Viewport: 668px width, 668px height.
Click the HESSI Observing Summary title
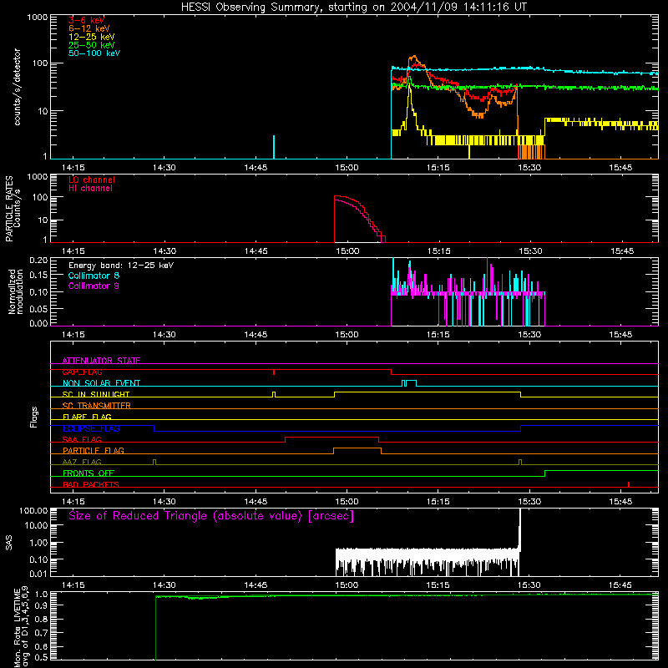pos(353,7)
